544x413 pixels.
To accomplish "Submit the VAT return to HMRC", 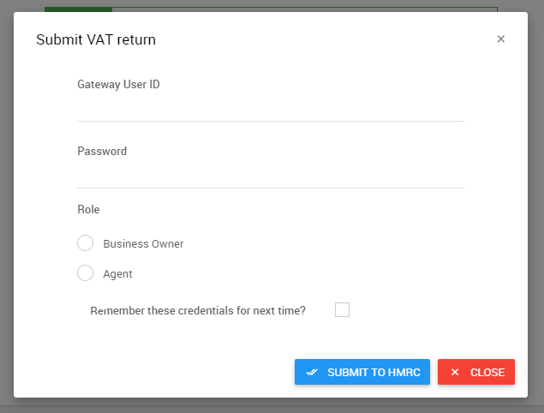I will [362, 372].
